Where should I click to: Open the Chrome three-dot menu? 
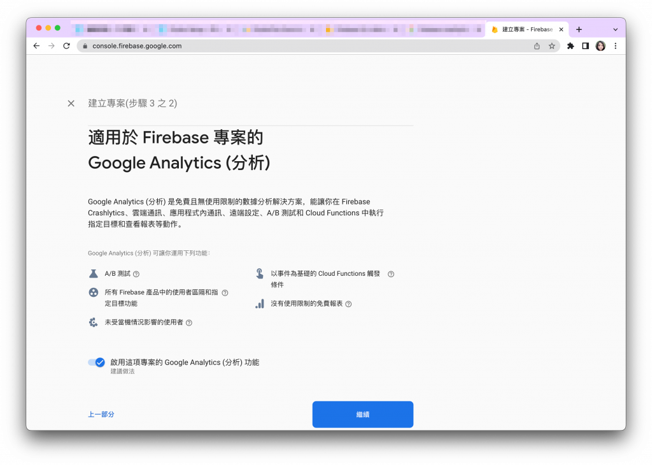(616, 46)
